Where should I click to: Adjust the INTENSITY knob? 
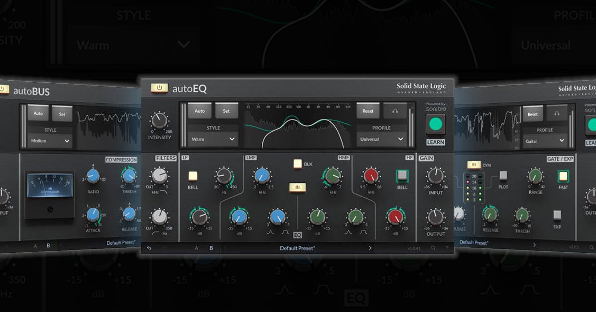pyautogui.click(x=159, y=121)
